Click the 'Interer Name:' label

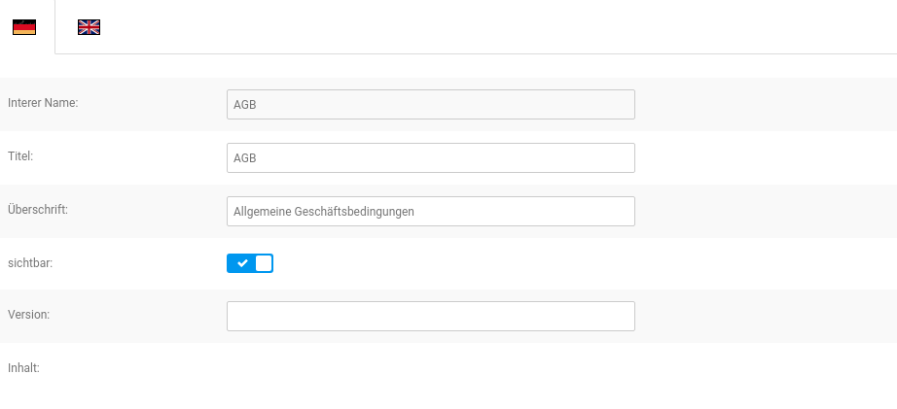[43, 103]
